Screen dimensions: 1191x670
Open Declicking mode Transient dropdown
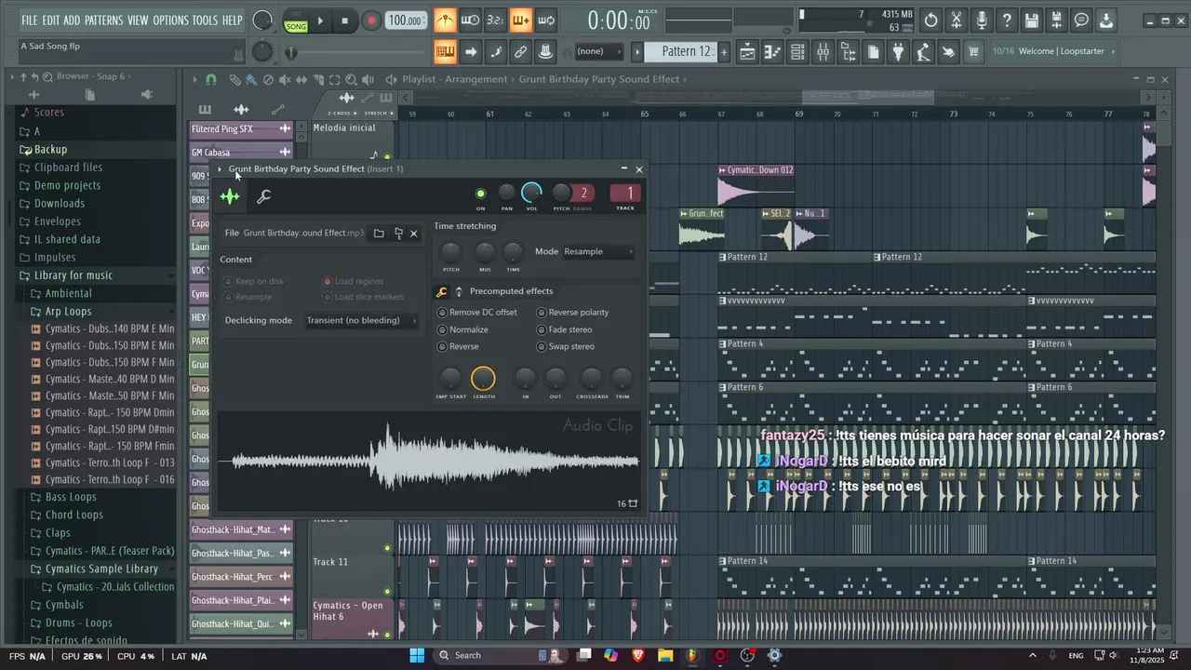(x=360, y=320)
